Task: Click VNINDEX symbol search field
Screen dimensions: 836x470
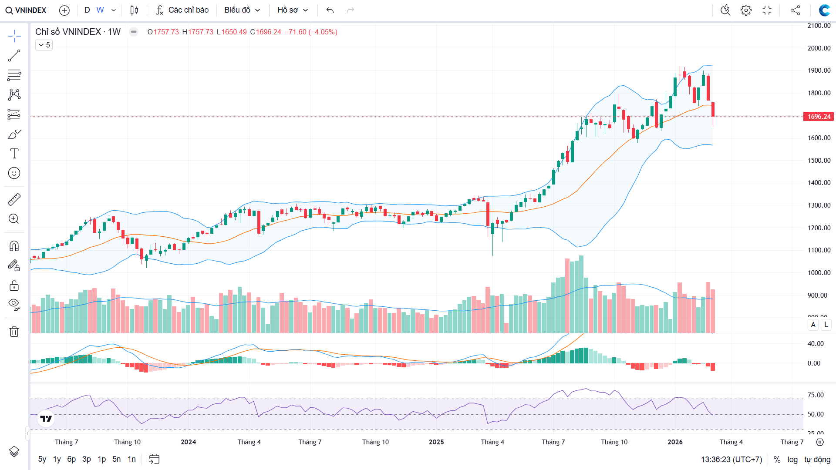Action: coord(26,10)
